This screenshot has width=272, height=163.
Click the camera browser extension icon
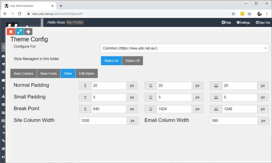[249, 14]
